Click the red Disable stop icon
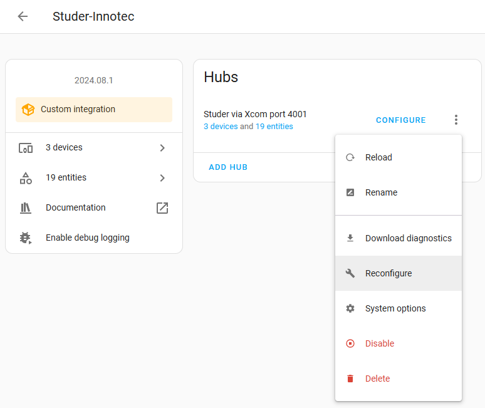The height and width of the screenshot is (408, 485). [x=350, y=343]
